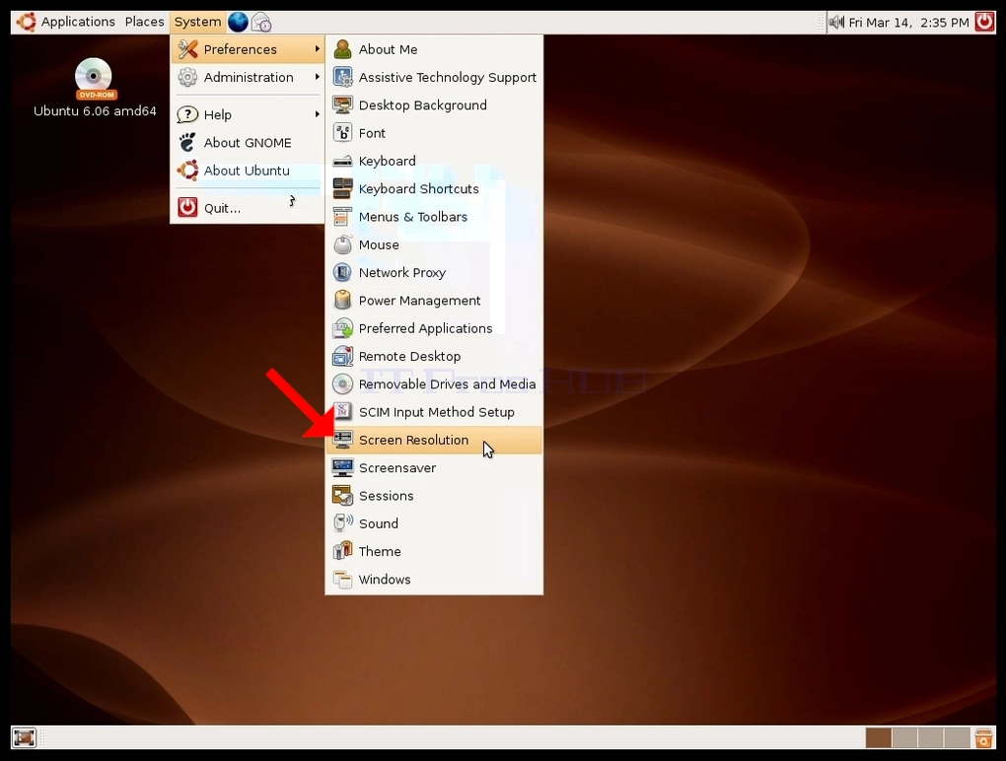Click the Removable Drives and Media label
This screenshot has width=1006, height=761.
447,384
